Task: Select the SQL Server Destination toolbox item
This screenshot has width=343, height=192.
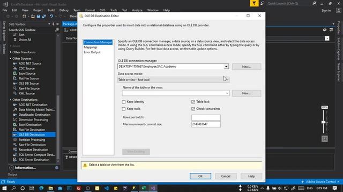Action: [34, 160]
